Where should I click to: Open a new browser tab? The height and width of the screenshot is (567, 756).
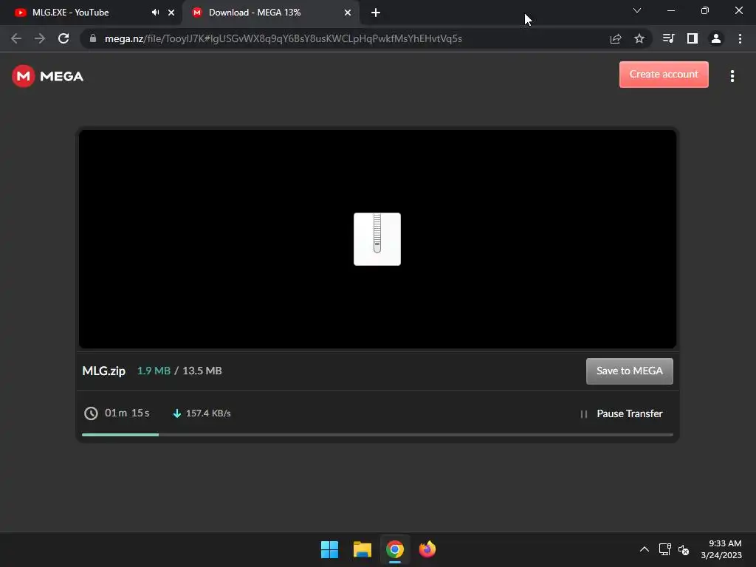pyautogui.click(x=376, y=13)
